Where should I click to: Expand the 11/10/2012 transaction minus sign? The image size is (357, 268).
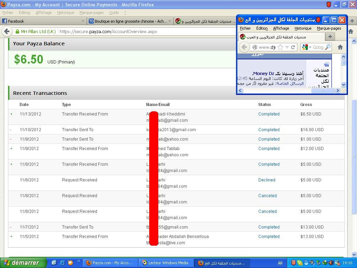coord(11,130)
